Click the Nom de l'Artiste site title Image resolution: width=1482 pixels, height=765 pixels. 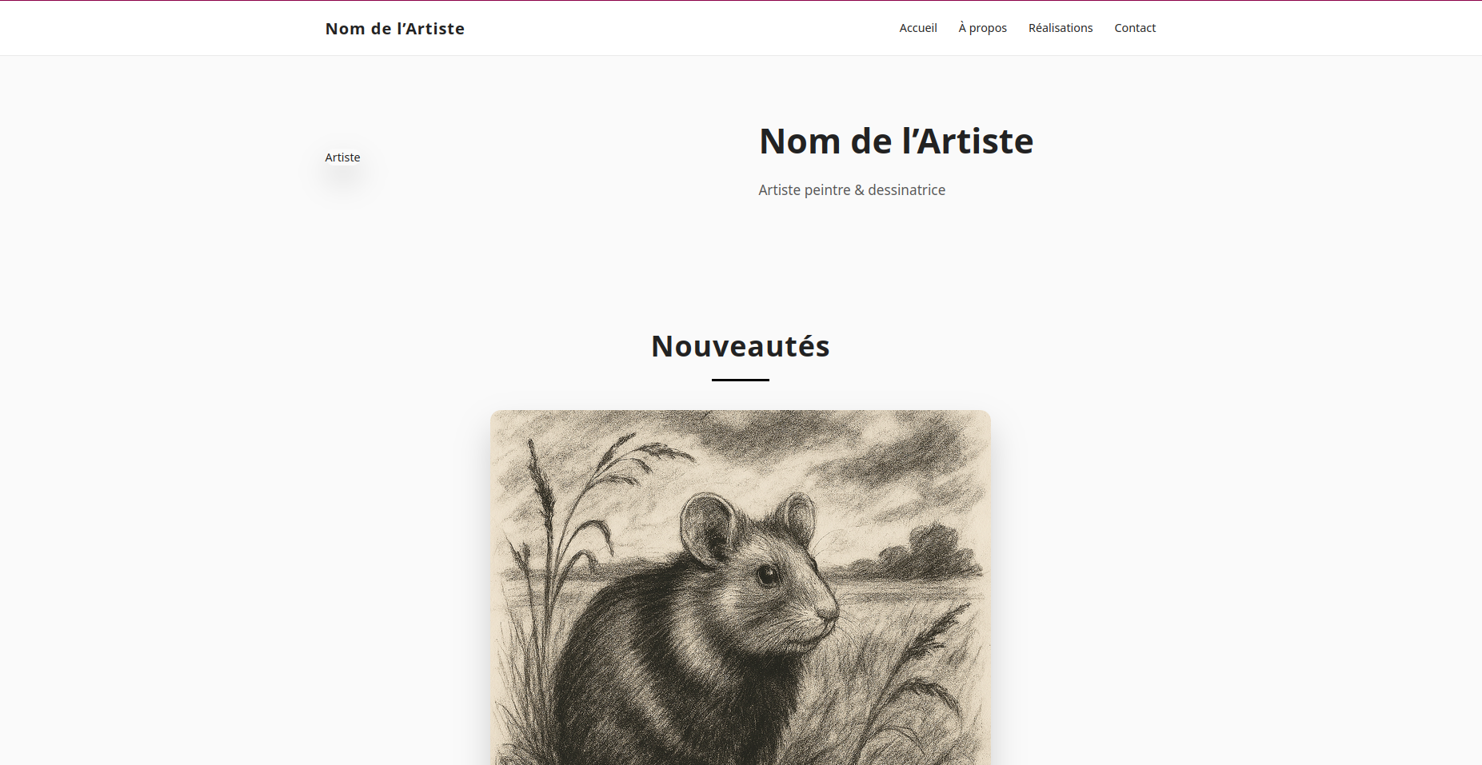(394, 28)
